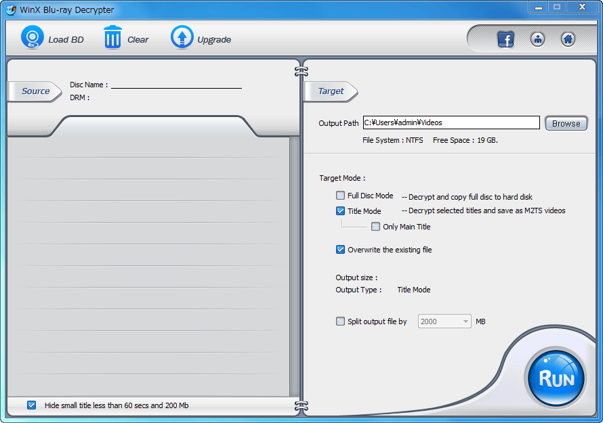This screenshot has width=603, height=423.
Task: Click the 'DRM :' label
Action: (79, 97)
